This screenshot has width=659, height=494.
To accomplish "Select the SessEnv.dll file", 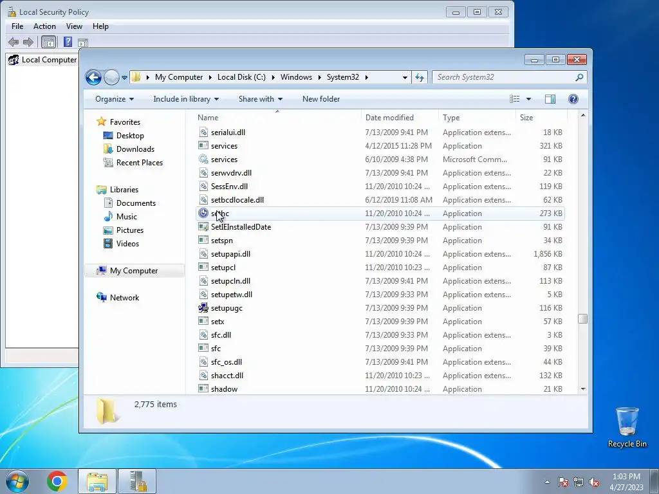I will (x=380, y=187).
